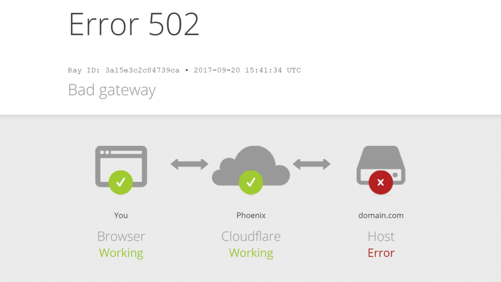Click the Working status under Cloudflare

point(251,253)
